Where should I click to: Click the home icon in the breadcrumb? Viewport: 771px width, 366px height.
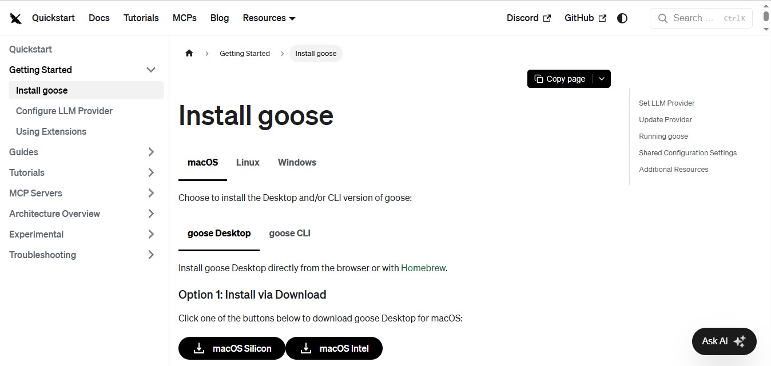point(189,53)
